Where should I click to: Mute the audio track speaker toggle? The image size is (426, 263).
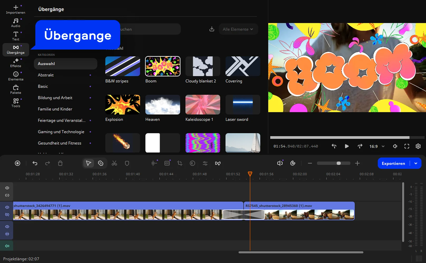[x=7, y=246]
